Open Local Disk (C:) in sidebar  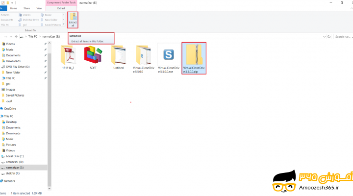click(x=15, y=156)
